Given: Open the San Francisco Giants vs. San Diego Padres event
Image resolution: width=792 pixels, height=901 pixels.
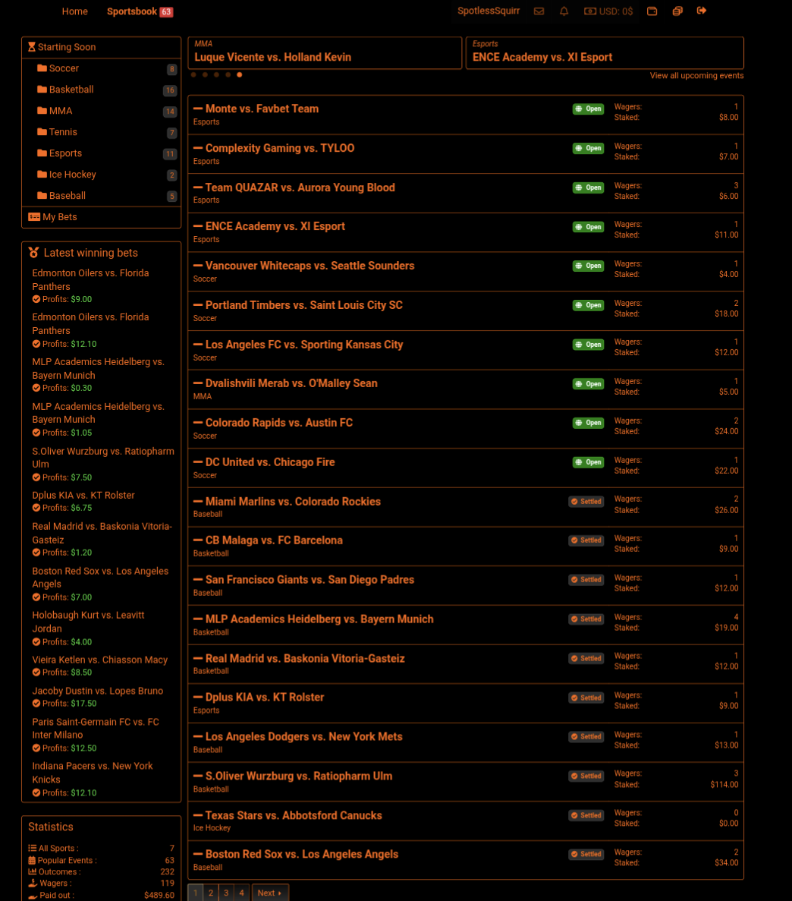Looking at the screenshot, I should [x=310, y=580].
